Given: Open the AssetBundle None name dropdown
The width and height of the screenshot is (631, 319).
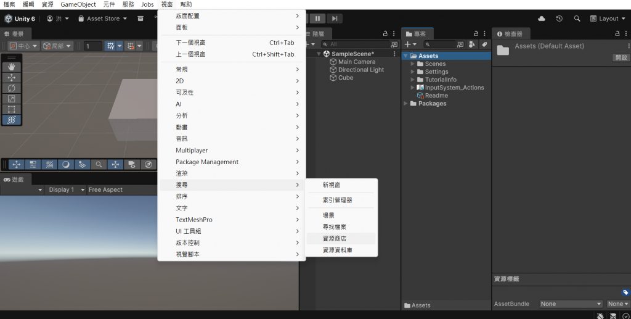Looking at the screenshot, I should pyautogui.click(x=570, y=304).
